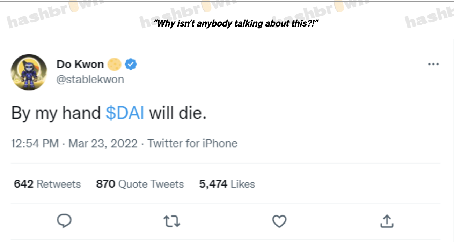Click the tweet text 'By my hand'
454x242 pixels.
tap(56, 113)
